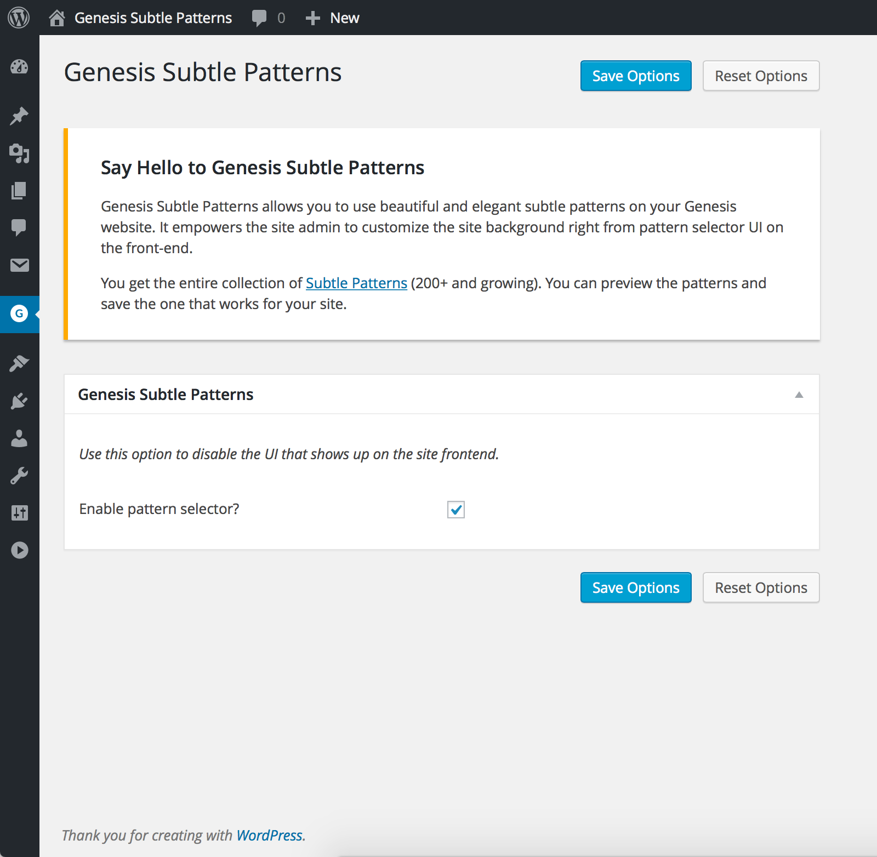This screenshot has width=877, height=857.
Task: Collapse the Genesis Subtle Patterns metabox arrow
Action: [x=799, y=395]
